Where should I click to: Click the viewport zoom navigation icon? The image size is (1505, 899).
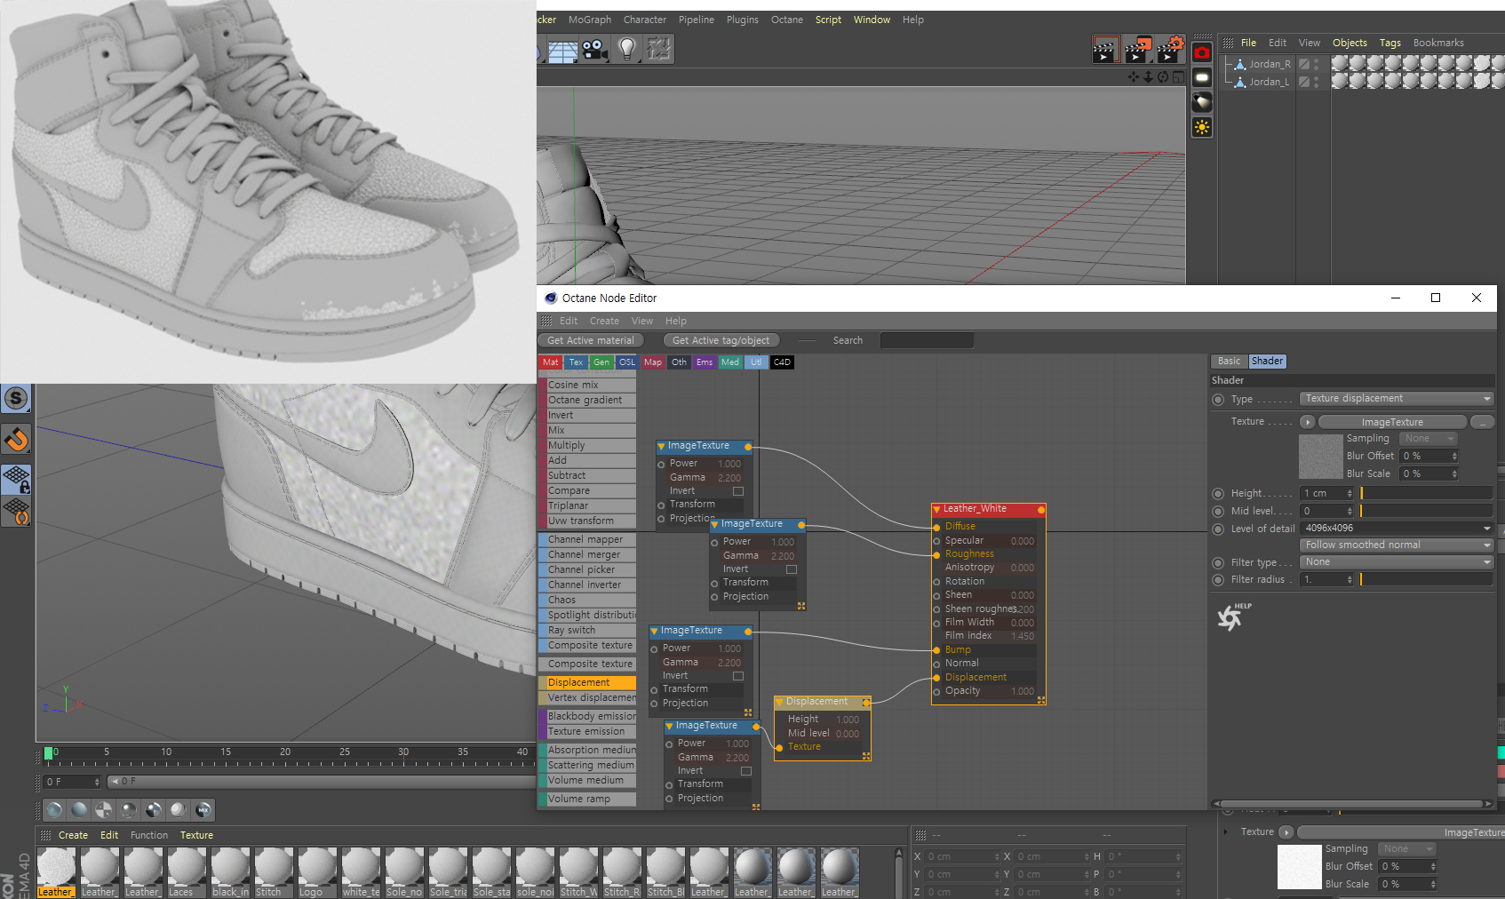[1148, 77]
